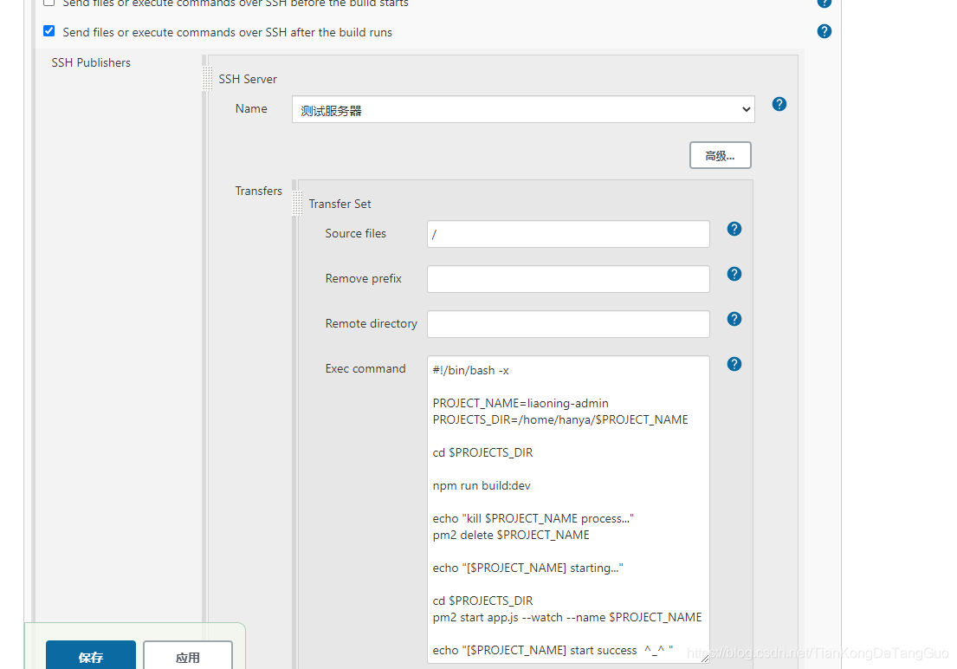
Task: Click the 'echo "kill $PROJECT_NAME process..."' line
Action: click(x=533, y=519)
